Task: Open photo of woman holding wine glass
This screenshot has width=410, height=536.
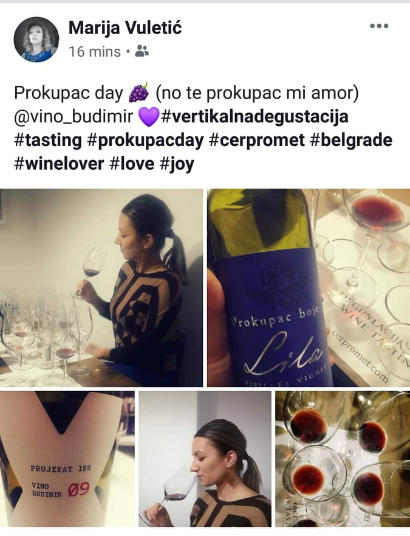Action: [101, 288]
